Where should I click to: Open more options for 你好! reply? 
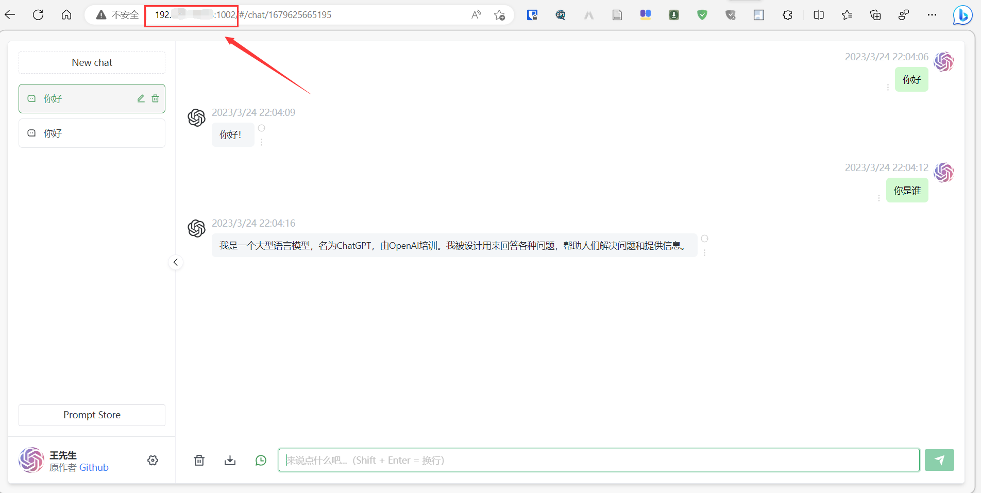(261, 142)
